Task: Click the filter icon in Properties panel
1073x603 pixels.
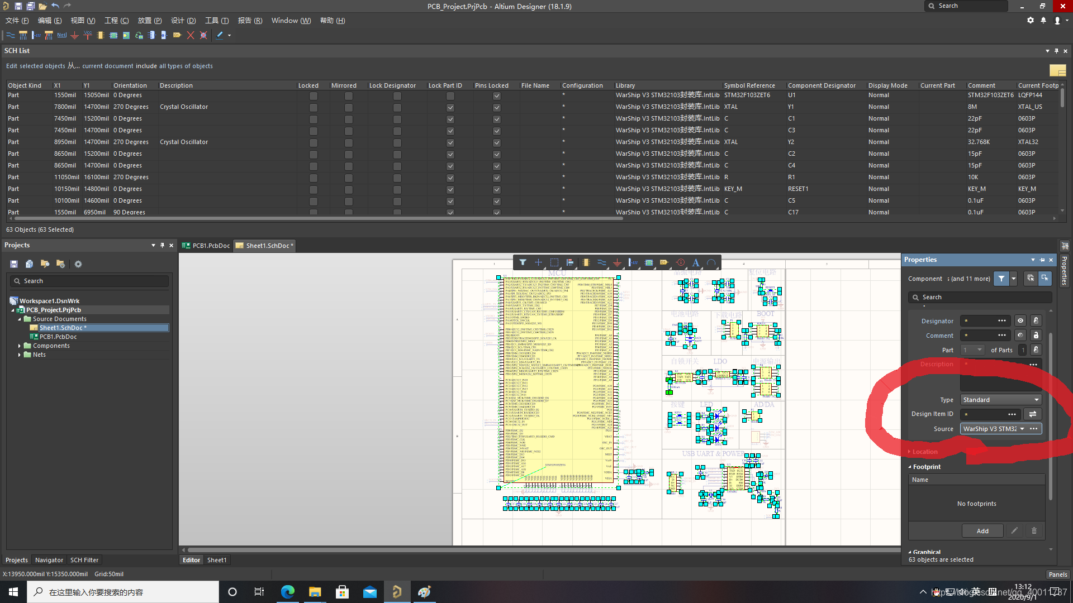Action: tap(999, 278)
